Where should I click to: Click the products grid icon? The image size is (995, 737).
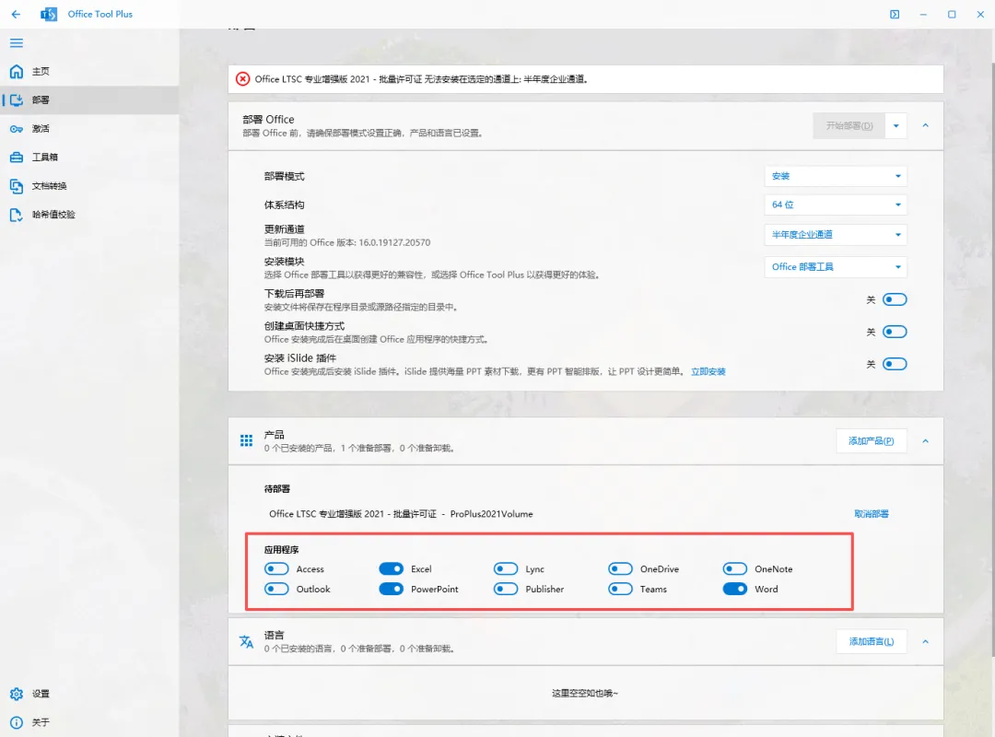[246, 440]
